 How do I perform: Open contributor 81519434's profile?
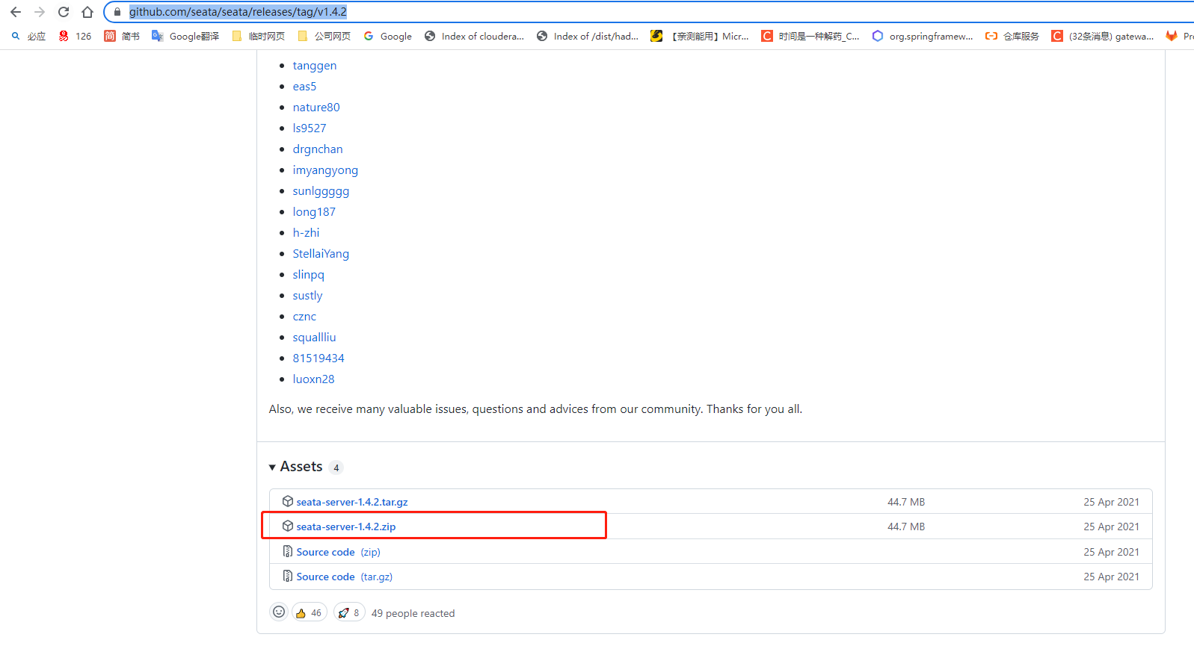(x=318, y=358)
